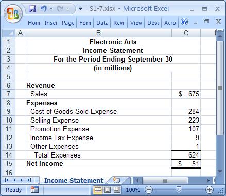This screenshot has height=196, width=226.
Task: Click the Select All corner button
Action: coord(9,33)
